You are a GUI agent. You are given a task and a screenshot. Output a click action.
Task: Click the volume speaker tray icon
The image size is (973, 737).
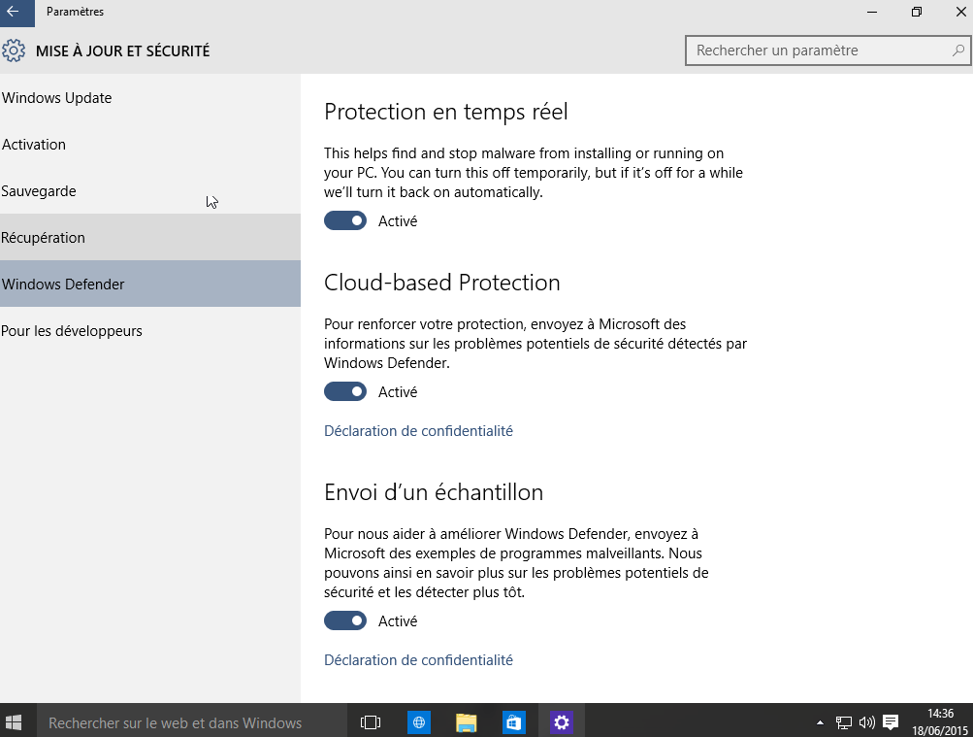(867, 722)
